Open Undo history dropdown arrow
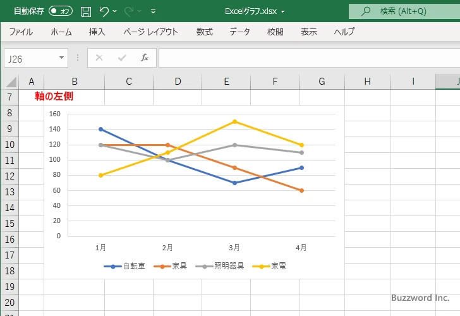This screenshot has width=460, height=316. pyautogui.click(x=115, y=11)
